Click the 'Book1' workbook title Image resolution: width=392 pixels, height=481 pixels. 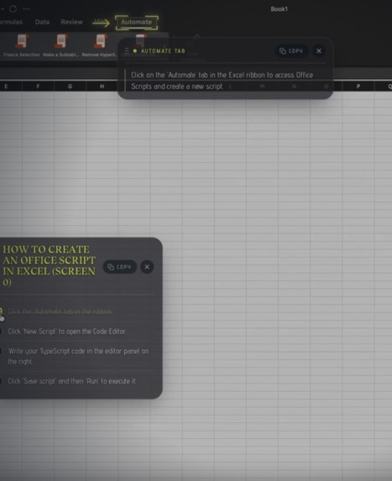point(280,9)
